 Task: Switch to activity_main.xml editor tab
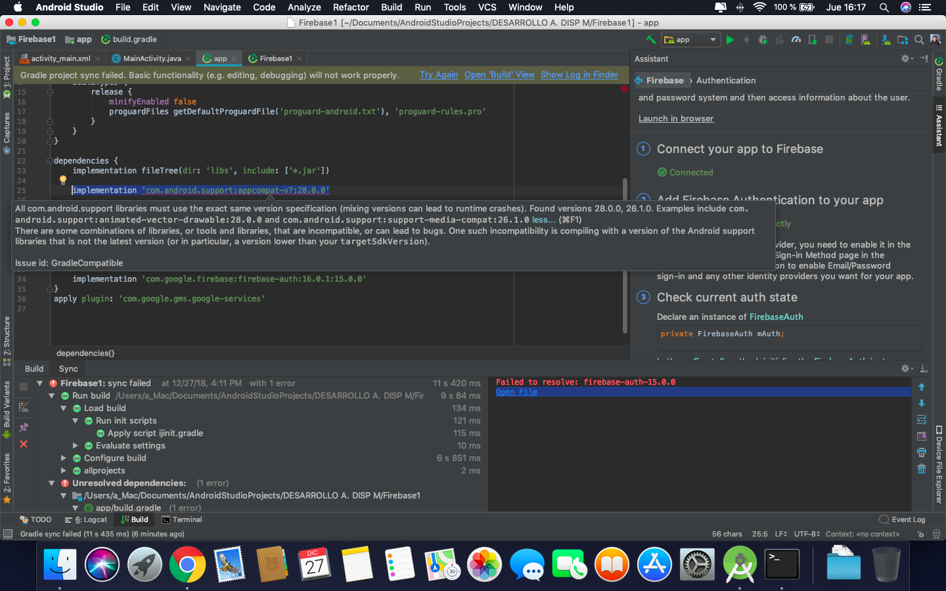click(x=60, y=58)
